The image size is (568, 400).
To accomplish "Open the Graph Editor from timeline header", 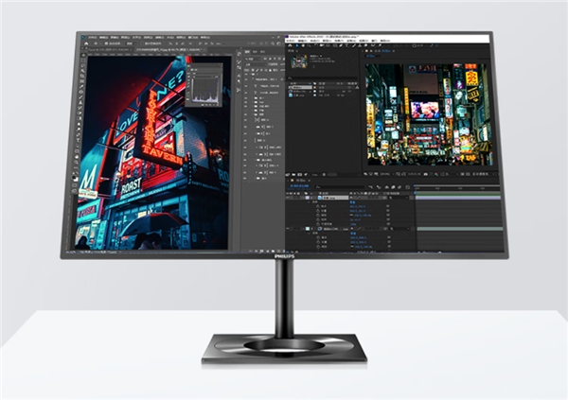I will (407, 187).
